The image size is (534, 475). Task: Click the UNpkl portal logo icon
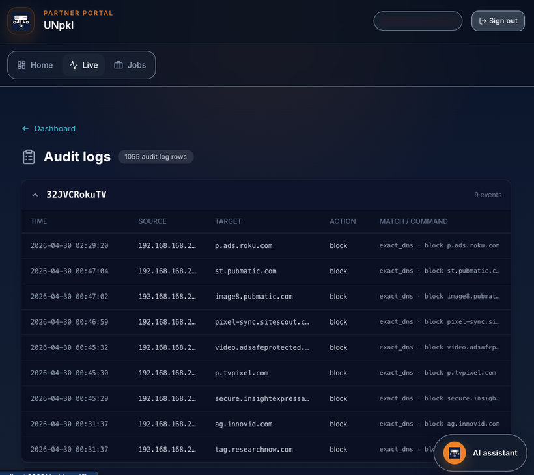pyautogui.click(x=21, y=21)
